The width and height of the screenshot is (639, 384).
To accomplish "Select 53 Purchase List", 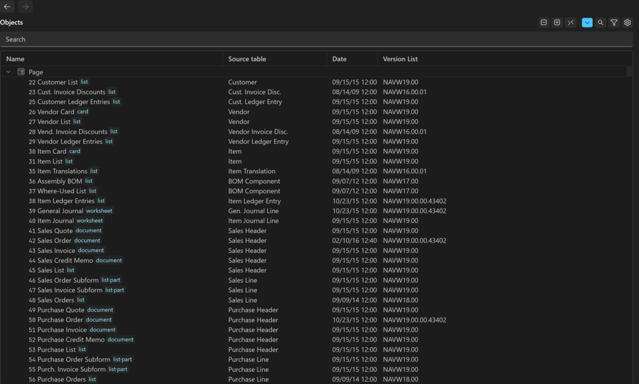I will pos(52,350).
